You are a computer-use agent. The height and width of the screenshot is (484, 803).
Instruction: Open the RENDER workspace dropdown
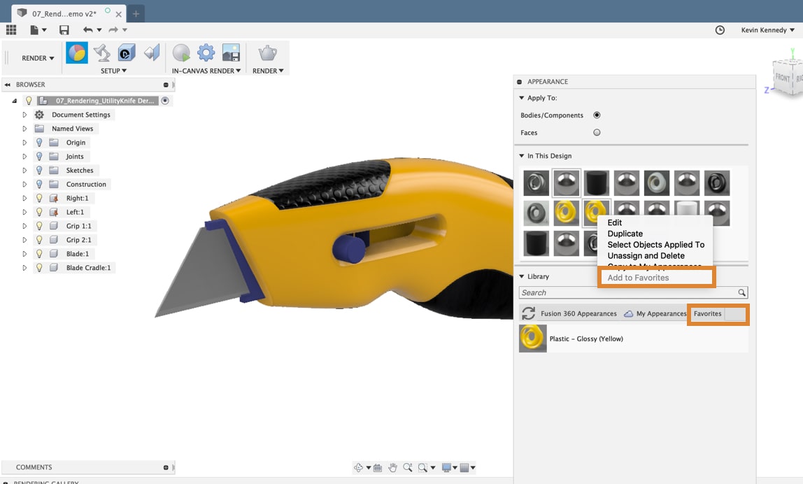point(38,58)
